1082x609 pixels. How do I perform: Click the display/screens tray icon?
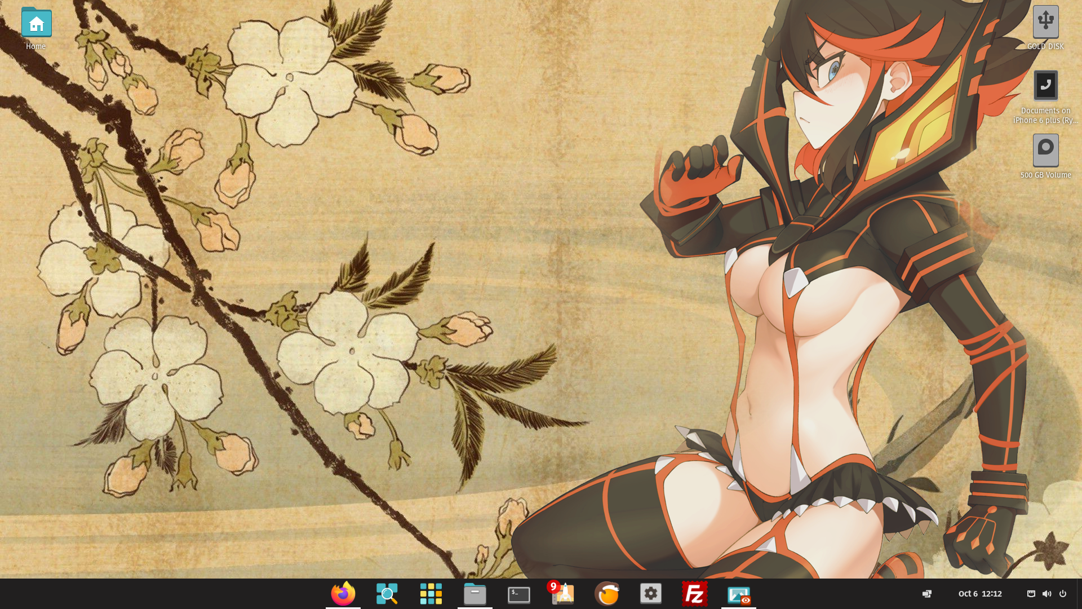[x=926, y=594]
